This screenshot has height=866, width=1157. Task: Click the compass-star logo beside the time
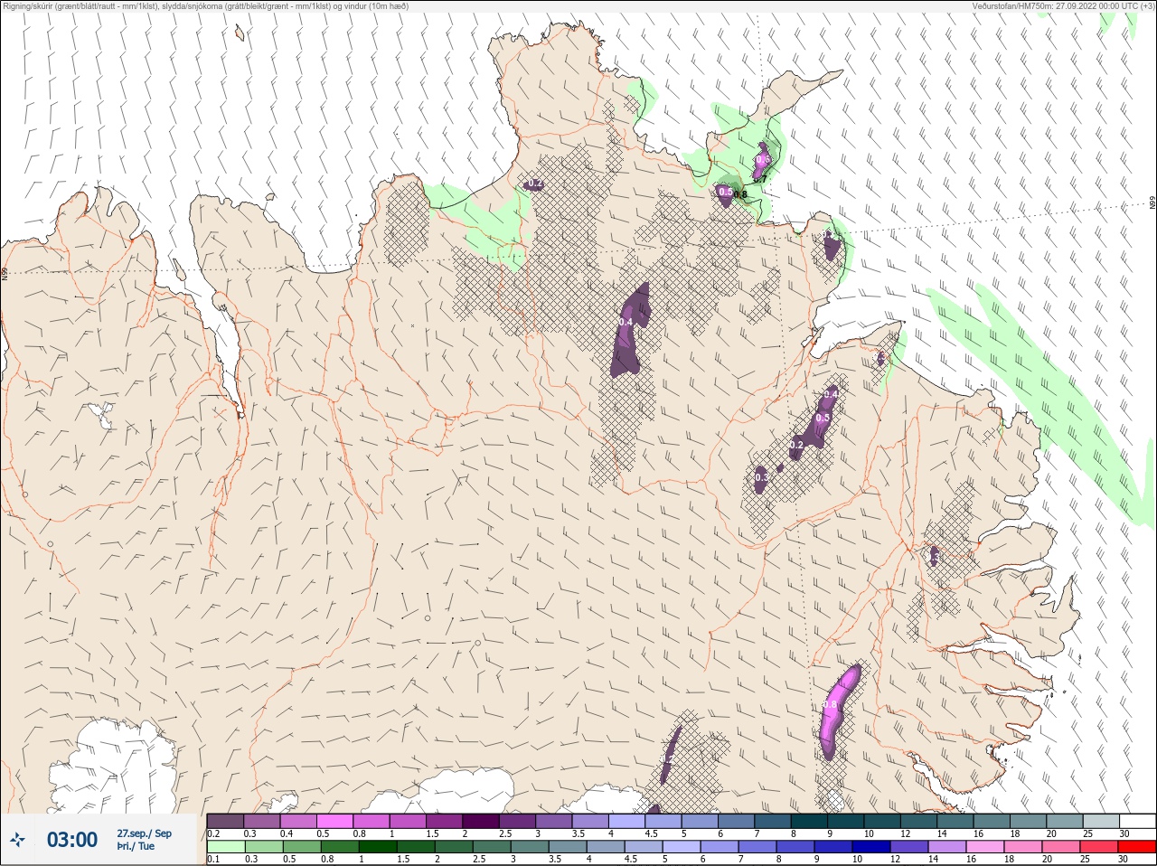click(17, 840)
